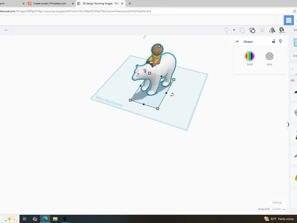Click the Show all light bulb icon

pyautogui.click(x=226, y=30)
